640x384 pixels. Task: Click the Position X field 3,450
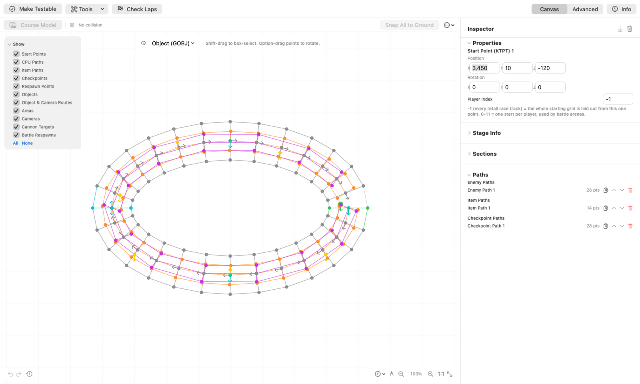coord(484,68)
